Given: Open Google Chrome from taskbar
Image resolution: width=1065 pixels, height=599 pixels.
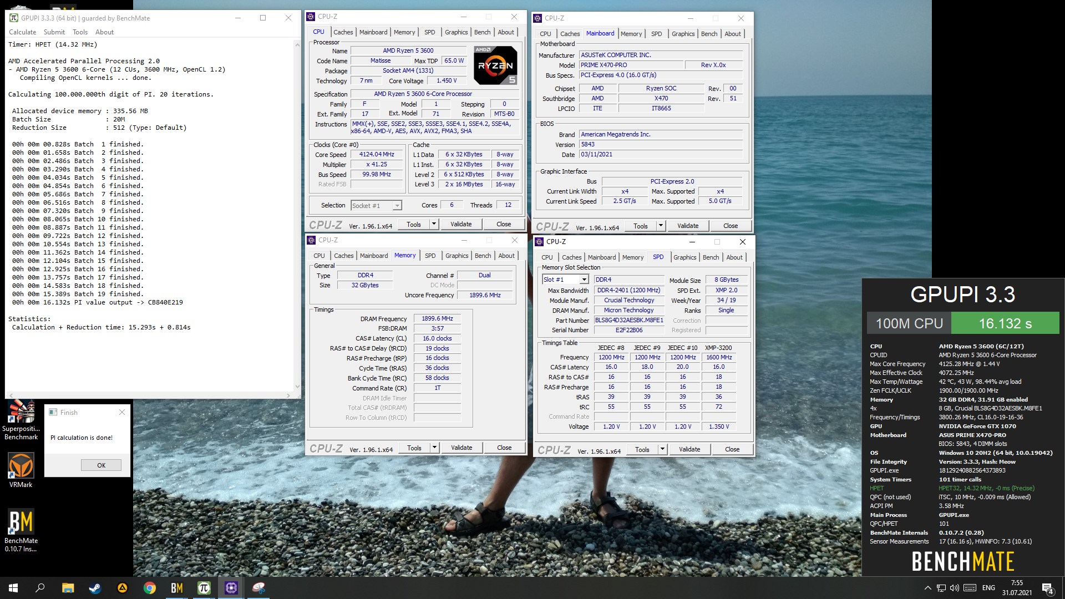Looking at the screenshot, I should coord(149,588).
